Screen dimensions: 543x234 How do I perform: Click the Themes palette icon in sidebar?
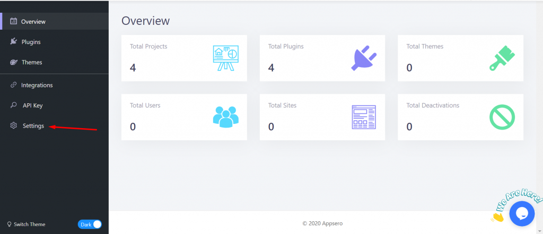pyautogui.click(x=13, y=62)
